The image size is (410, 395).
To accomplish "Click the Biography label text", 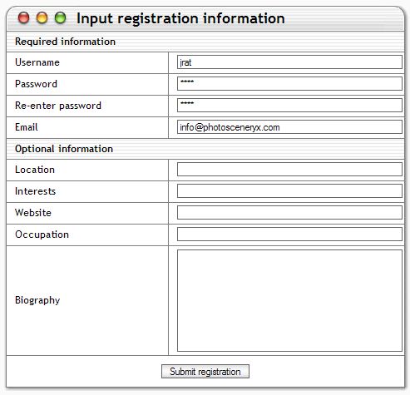I will 37,300.
